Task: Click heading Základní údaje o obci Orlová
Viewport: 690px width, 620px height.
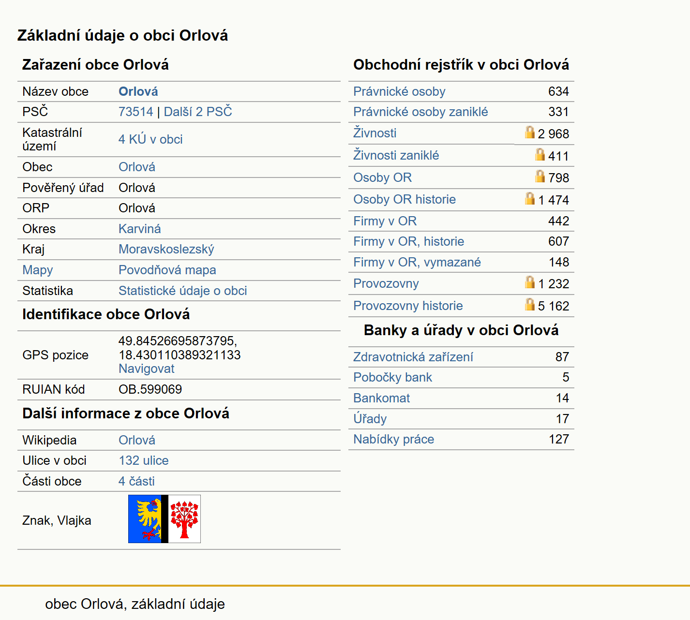Action: click(122, 35)
